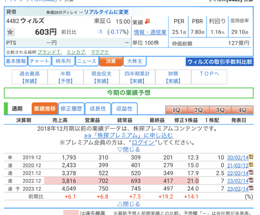The height and width of the screenshot is (215, 260).
Task: Jump to 半期【予想】 section
Action: tap(65, 77)
